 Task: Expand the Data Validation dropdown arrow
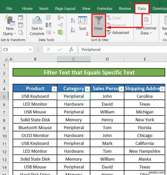pos(54,33)
